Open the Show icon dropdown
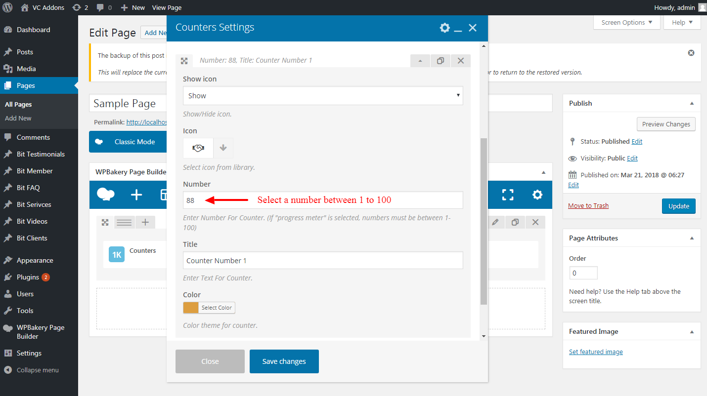Image resolution: width=707 pixels, height=396 pixels. tap(322, 96)
